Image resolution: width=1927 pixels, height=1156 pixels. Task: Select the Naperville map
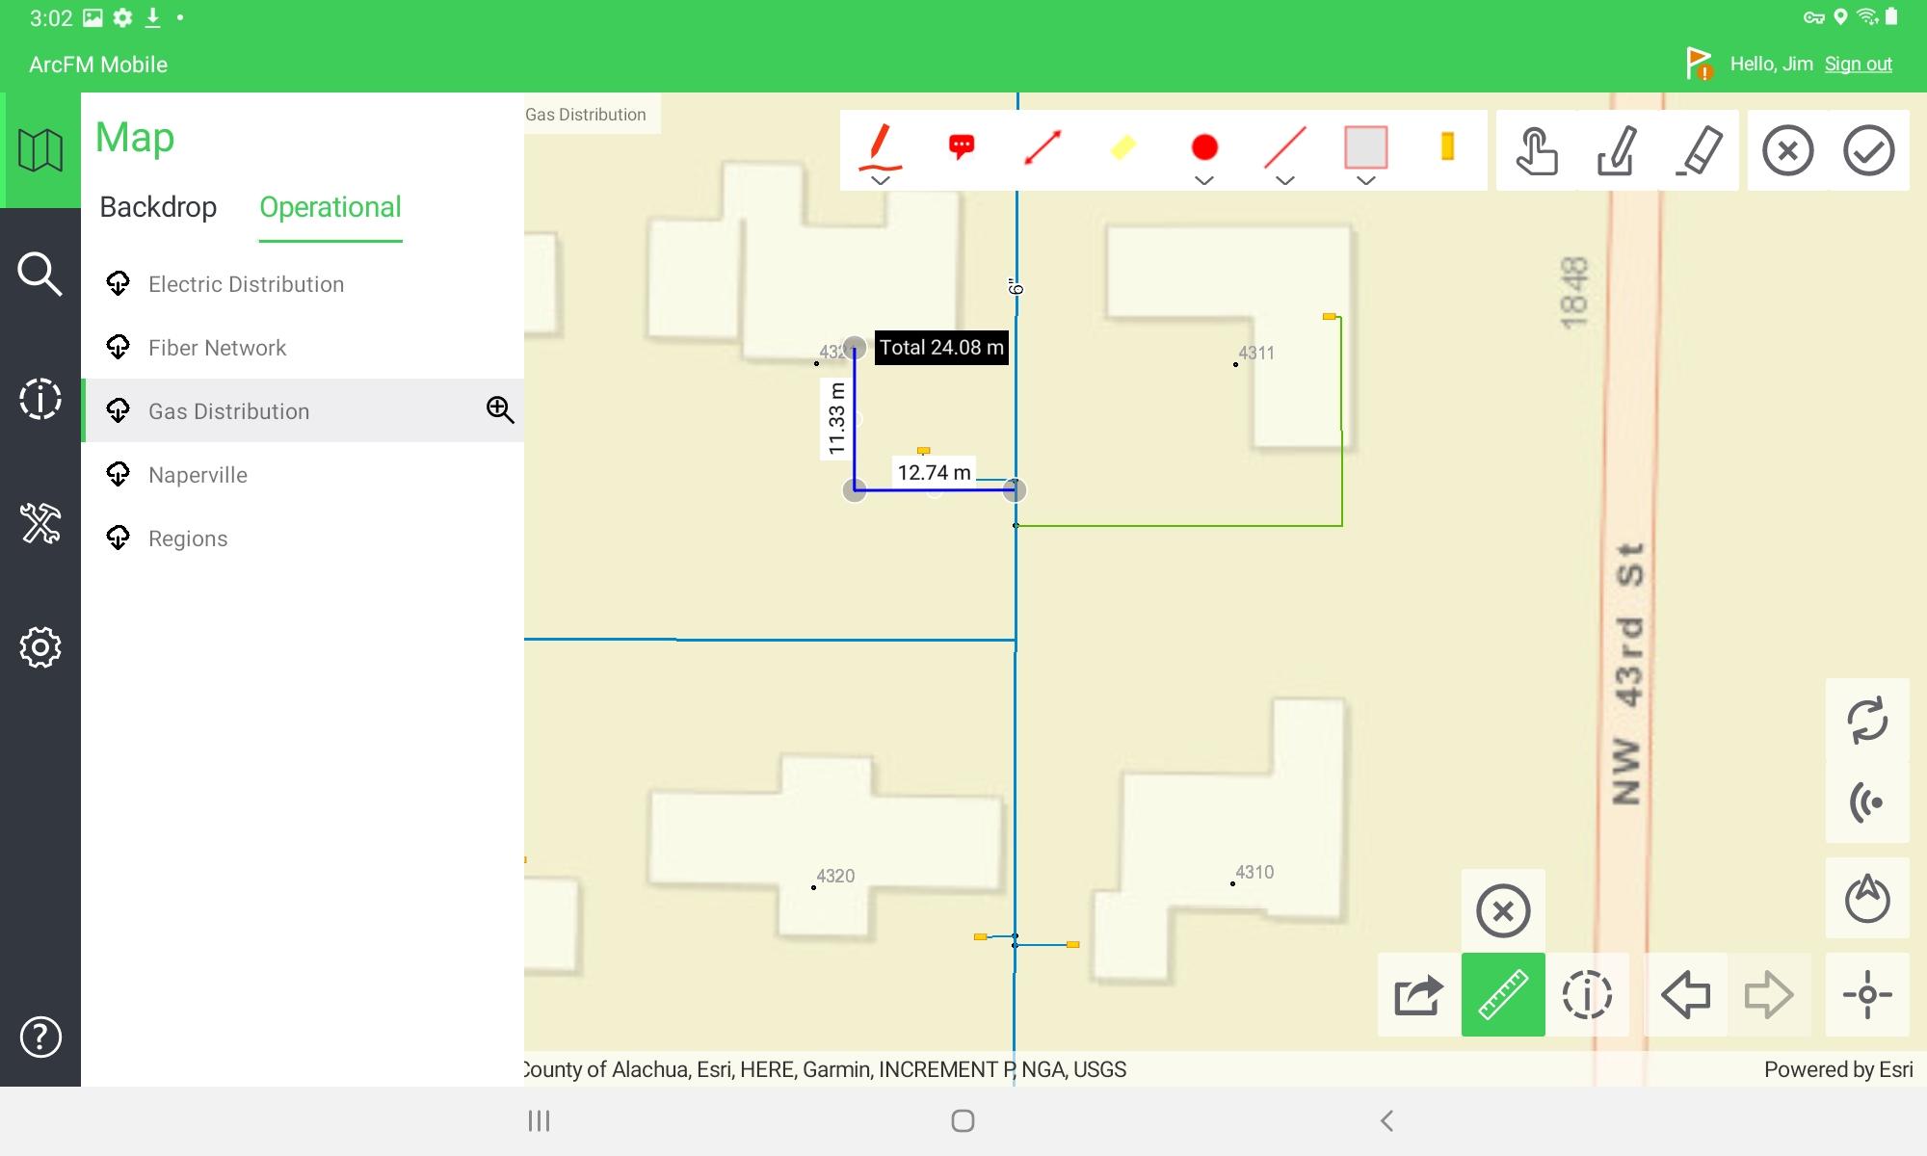(x=303, y=475)
